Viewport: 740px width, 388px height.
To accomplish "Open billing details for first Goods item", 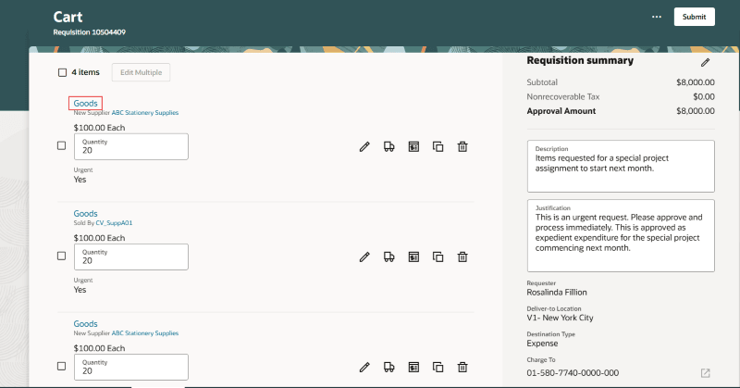I will click(413, 147).
